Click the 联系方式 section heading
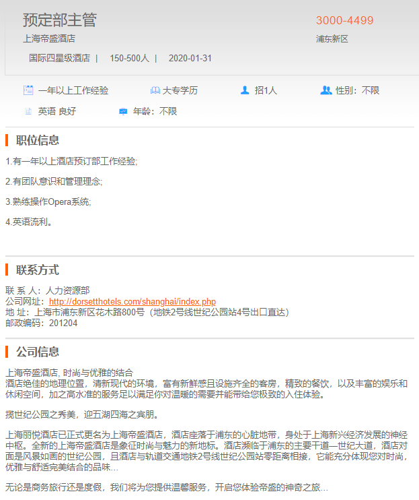This screenshot has width=419, height=500. [38, 270]
